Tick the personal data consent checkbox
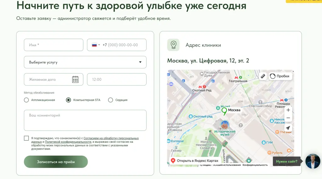322x179 pixels. [26, 138]
